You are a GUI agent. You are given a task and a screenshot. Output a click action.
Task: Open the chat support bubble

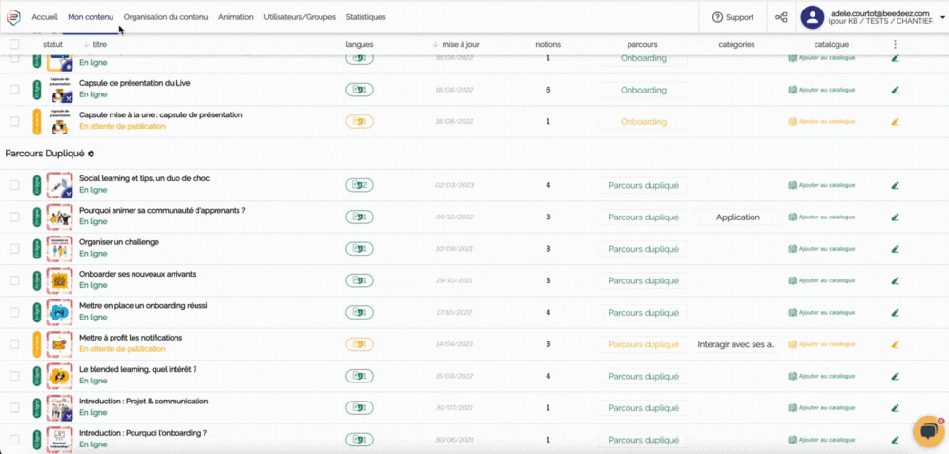pos(927,431)
